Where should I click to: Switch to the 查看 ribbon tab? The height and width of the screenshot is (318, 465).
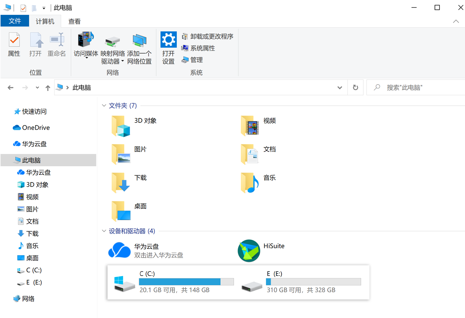coord(74,21)
